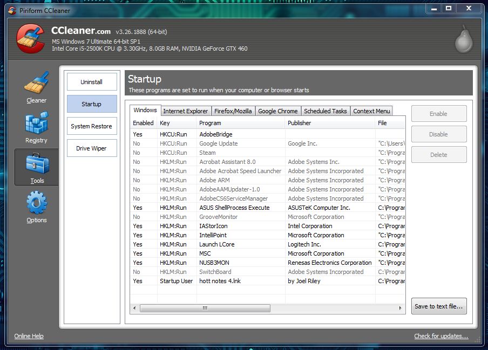Click the Piriform pear icon
This screenshot has height=350, width=488.
pos(463,41)
